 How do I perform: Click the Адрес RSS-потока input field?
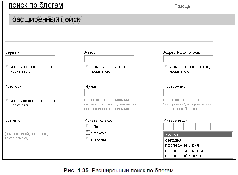tap(188, 59)
